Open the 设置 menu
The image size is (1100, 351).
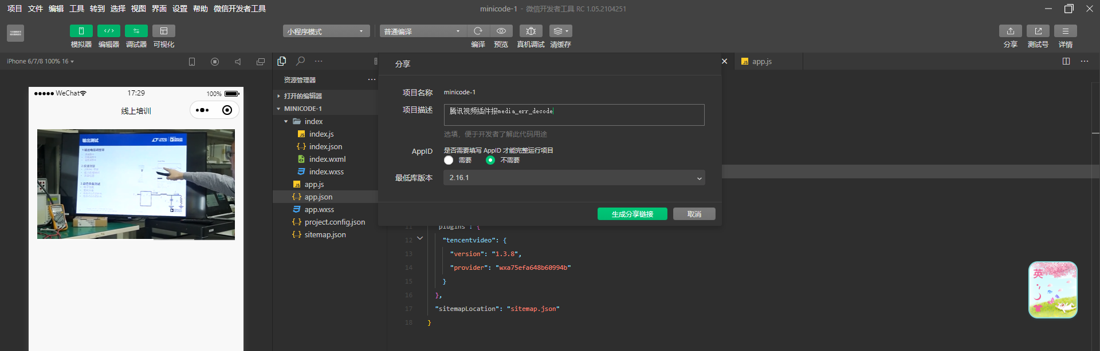pos(179,9)
